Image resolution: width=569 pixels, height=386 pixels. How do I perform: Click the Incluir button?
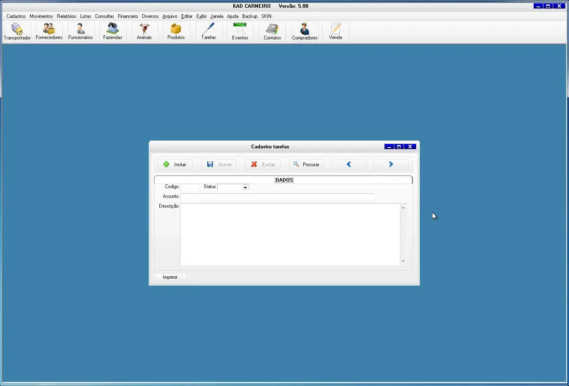point(175,165)
